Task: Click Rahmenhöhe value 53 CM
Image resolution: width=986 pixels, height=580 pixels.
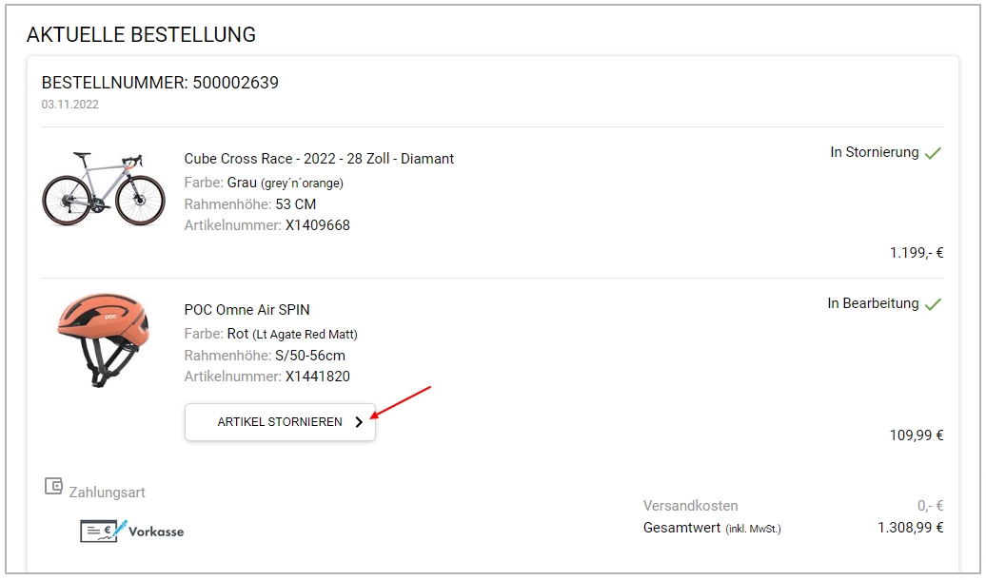Action: (296, 204)
